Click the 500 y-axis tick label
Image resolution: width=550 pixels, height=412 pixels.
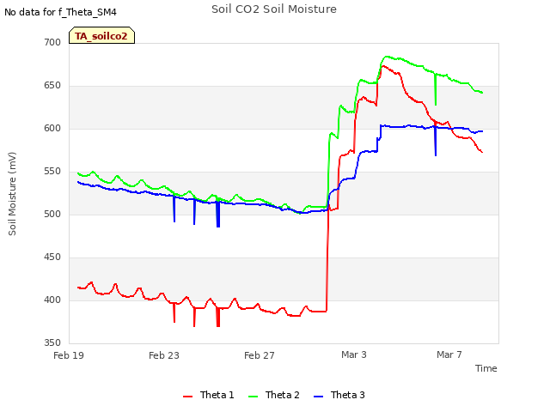[x=52, y=214]
